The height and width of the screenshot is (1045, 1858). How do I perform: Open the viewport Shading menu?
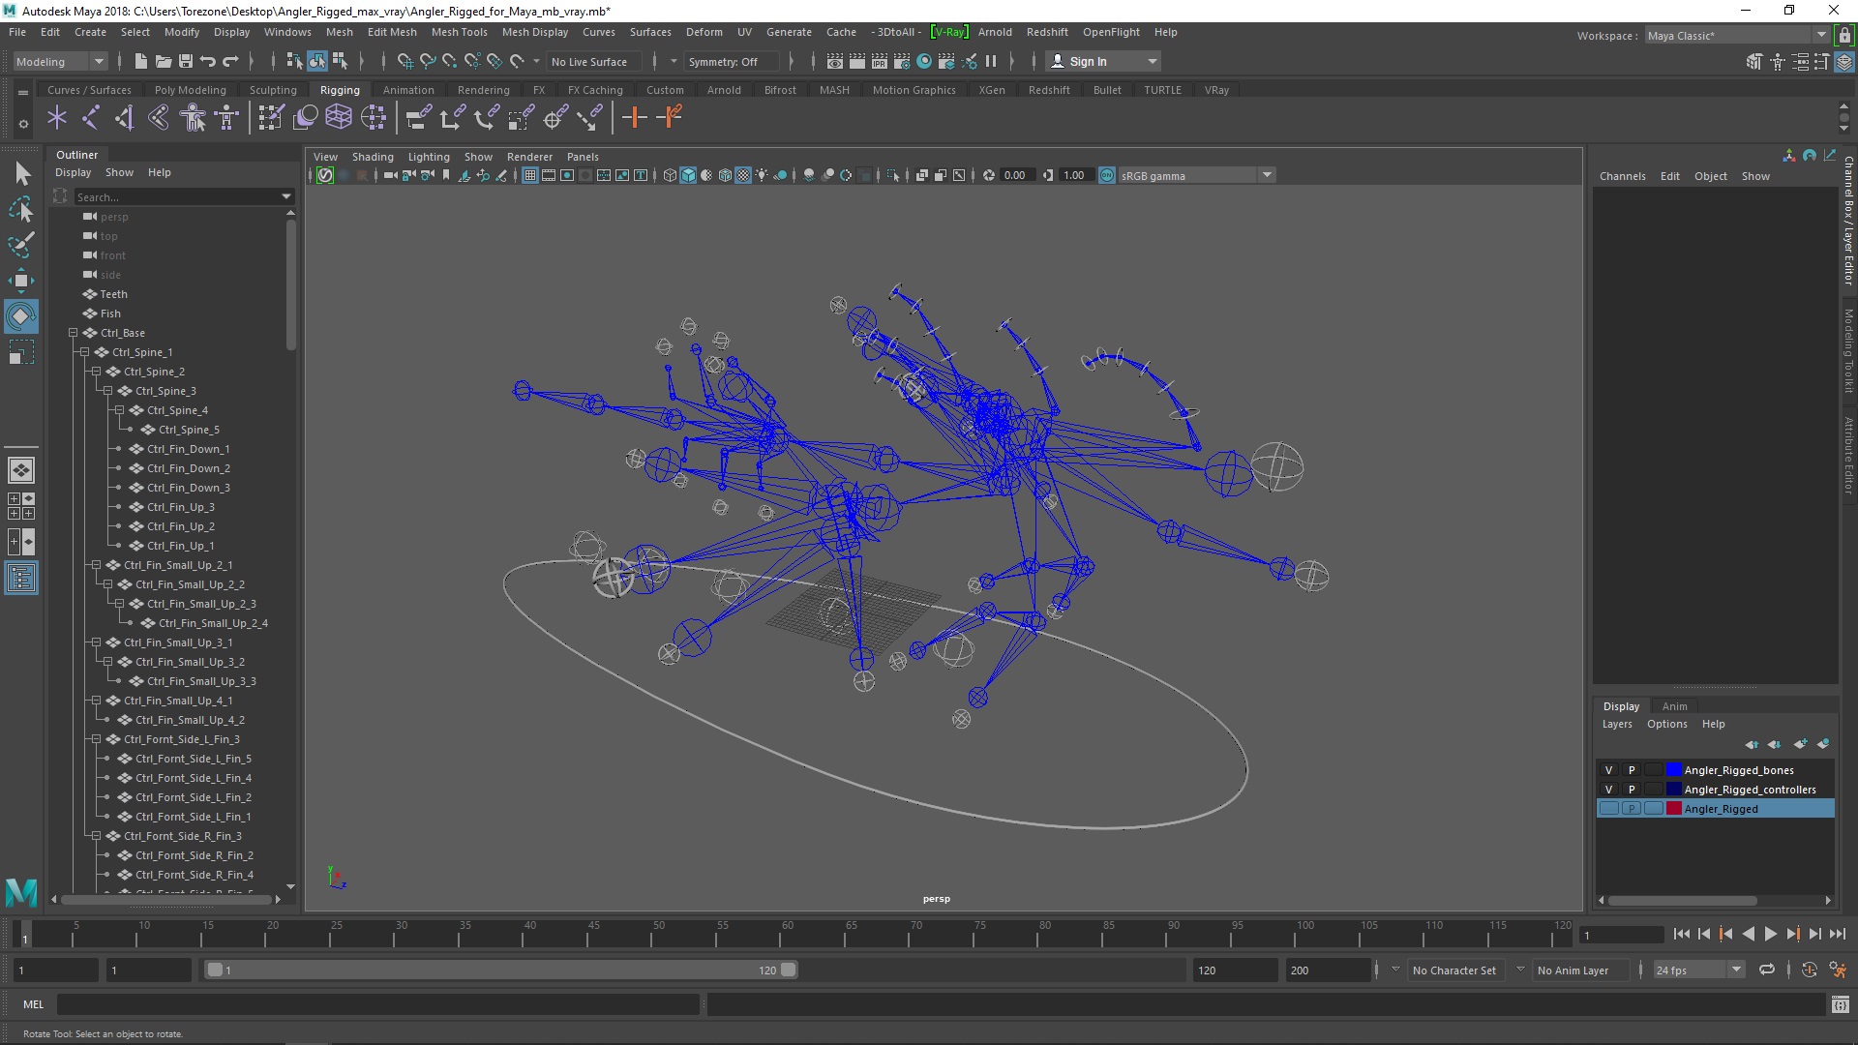coord(373,157)
